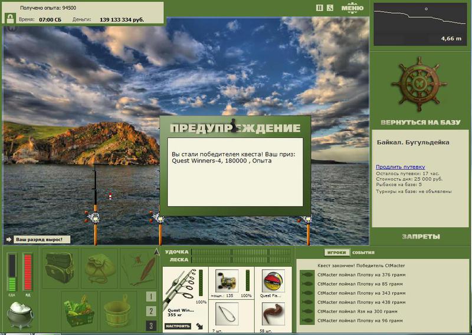
Task: Click the red ЯД level gauge
Action: (x=28, y=273)
